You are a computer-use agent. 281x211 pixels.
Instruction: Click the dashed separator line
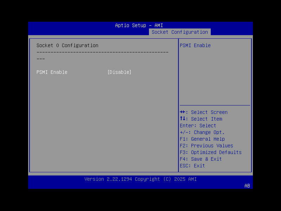pos(103,52)
